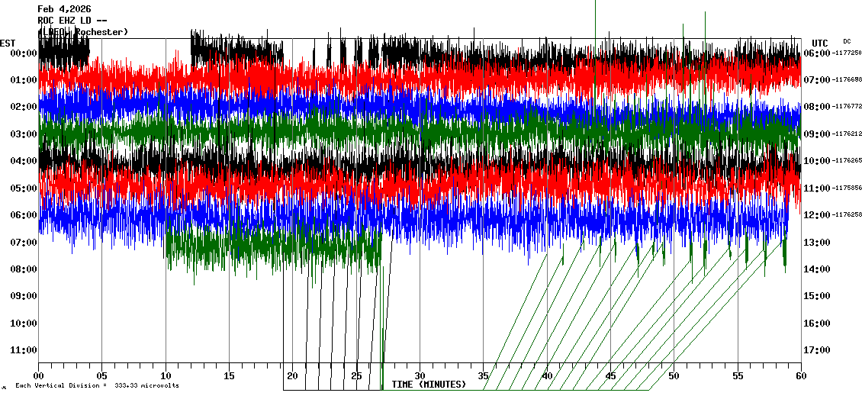Viewport: 862px width, 396px height.
Task: Click the TIME (MINUTES) axis title
Action: click(429, 385)
